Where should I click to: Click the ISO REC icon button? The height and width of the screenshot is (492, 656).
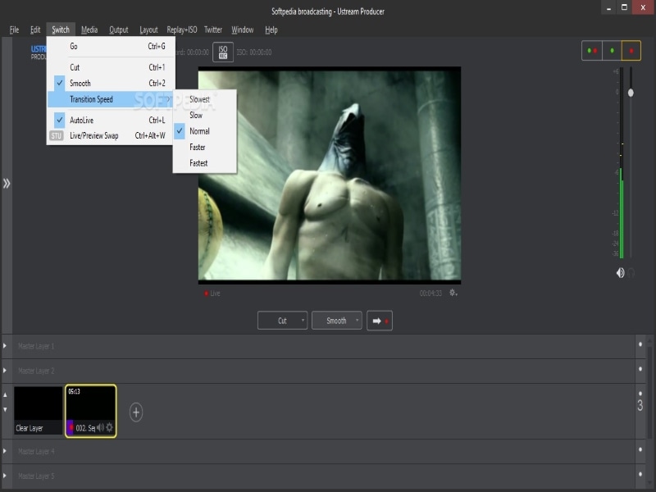(222, 52)
